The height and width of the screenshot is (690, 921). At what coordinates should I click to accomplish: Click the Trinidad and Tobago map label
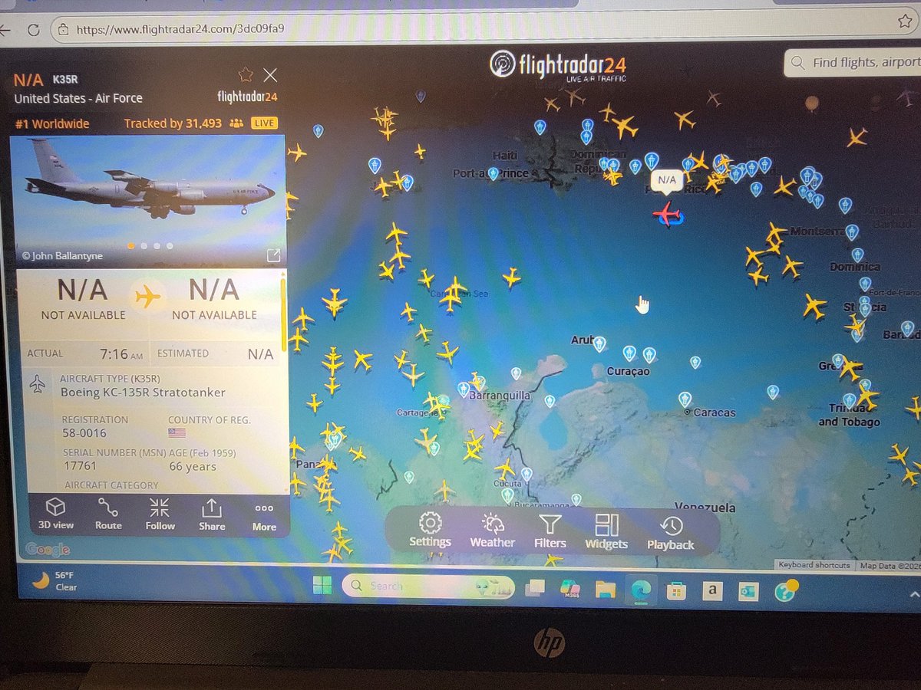pyautogui.click(x=849, y=415)
